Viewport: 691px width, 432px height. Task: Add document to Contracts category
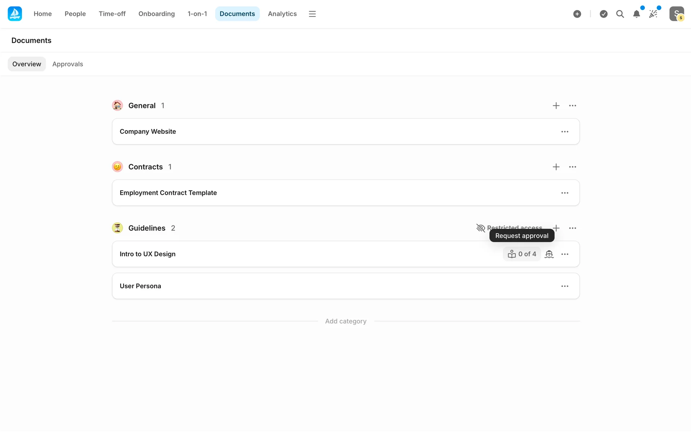coord(556,167)
